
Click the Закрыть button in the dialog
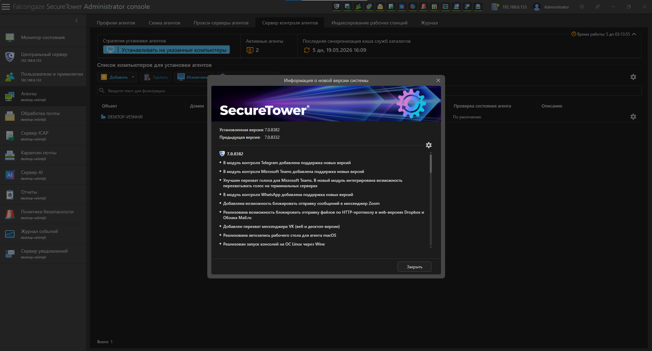pos(415,267)
